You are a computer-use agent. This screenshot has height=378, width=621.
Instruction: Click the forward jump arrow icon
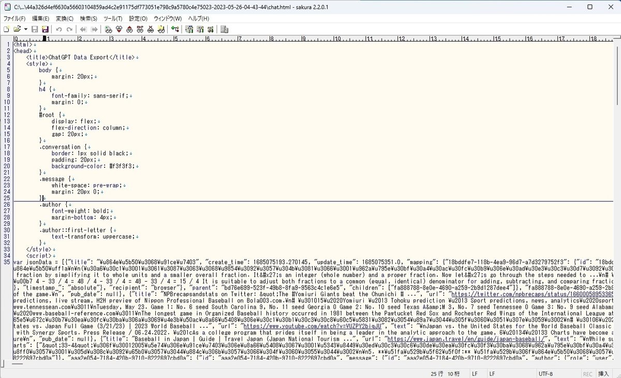94,30
